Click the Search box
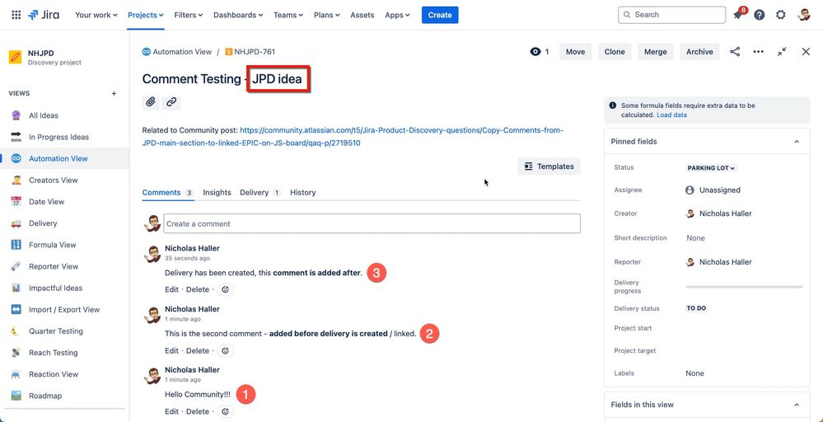The image size is (823, 422). tap(672, 15)
